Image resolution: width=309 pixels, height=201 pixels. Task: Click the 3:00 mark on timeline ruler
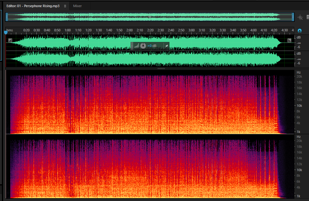[191, 30]
